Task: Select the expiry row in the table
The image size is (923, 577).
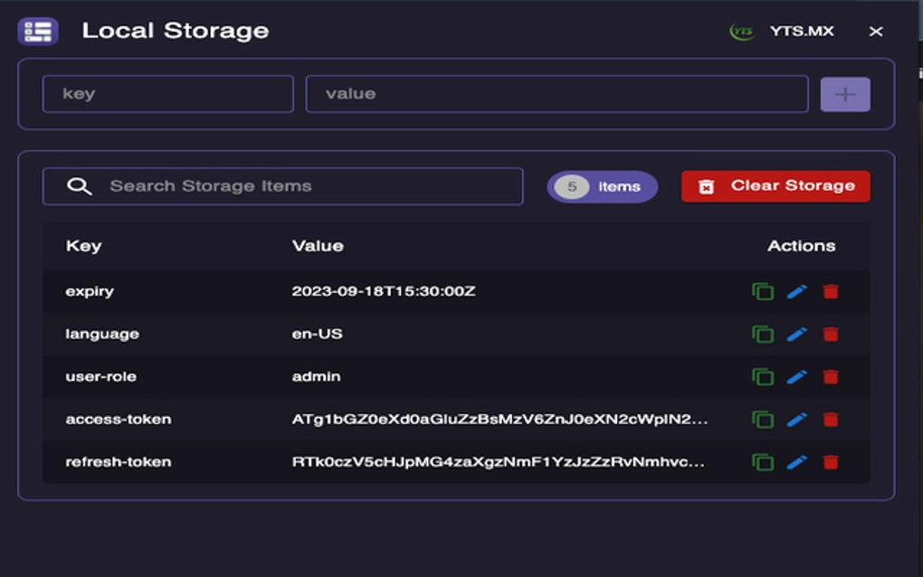Action: tap(362, 291)
